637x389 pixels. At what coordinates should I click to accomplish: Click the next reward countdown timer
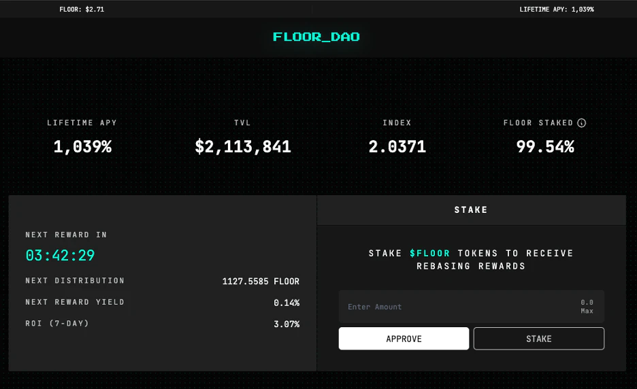coord(60,256)
